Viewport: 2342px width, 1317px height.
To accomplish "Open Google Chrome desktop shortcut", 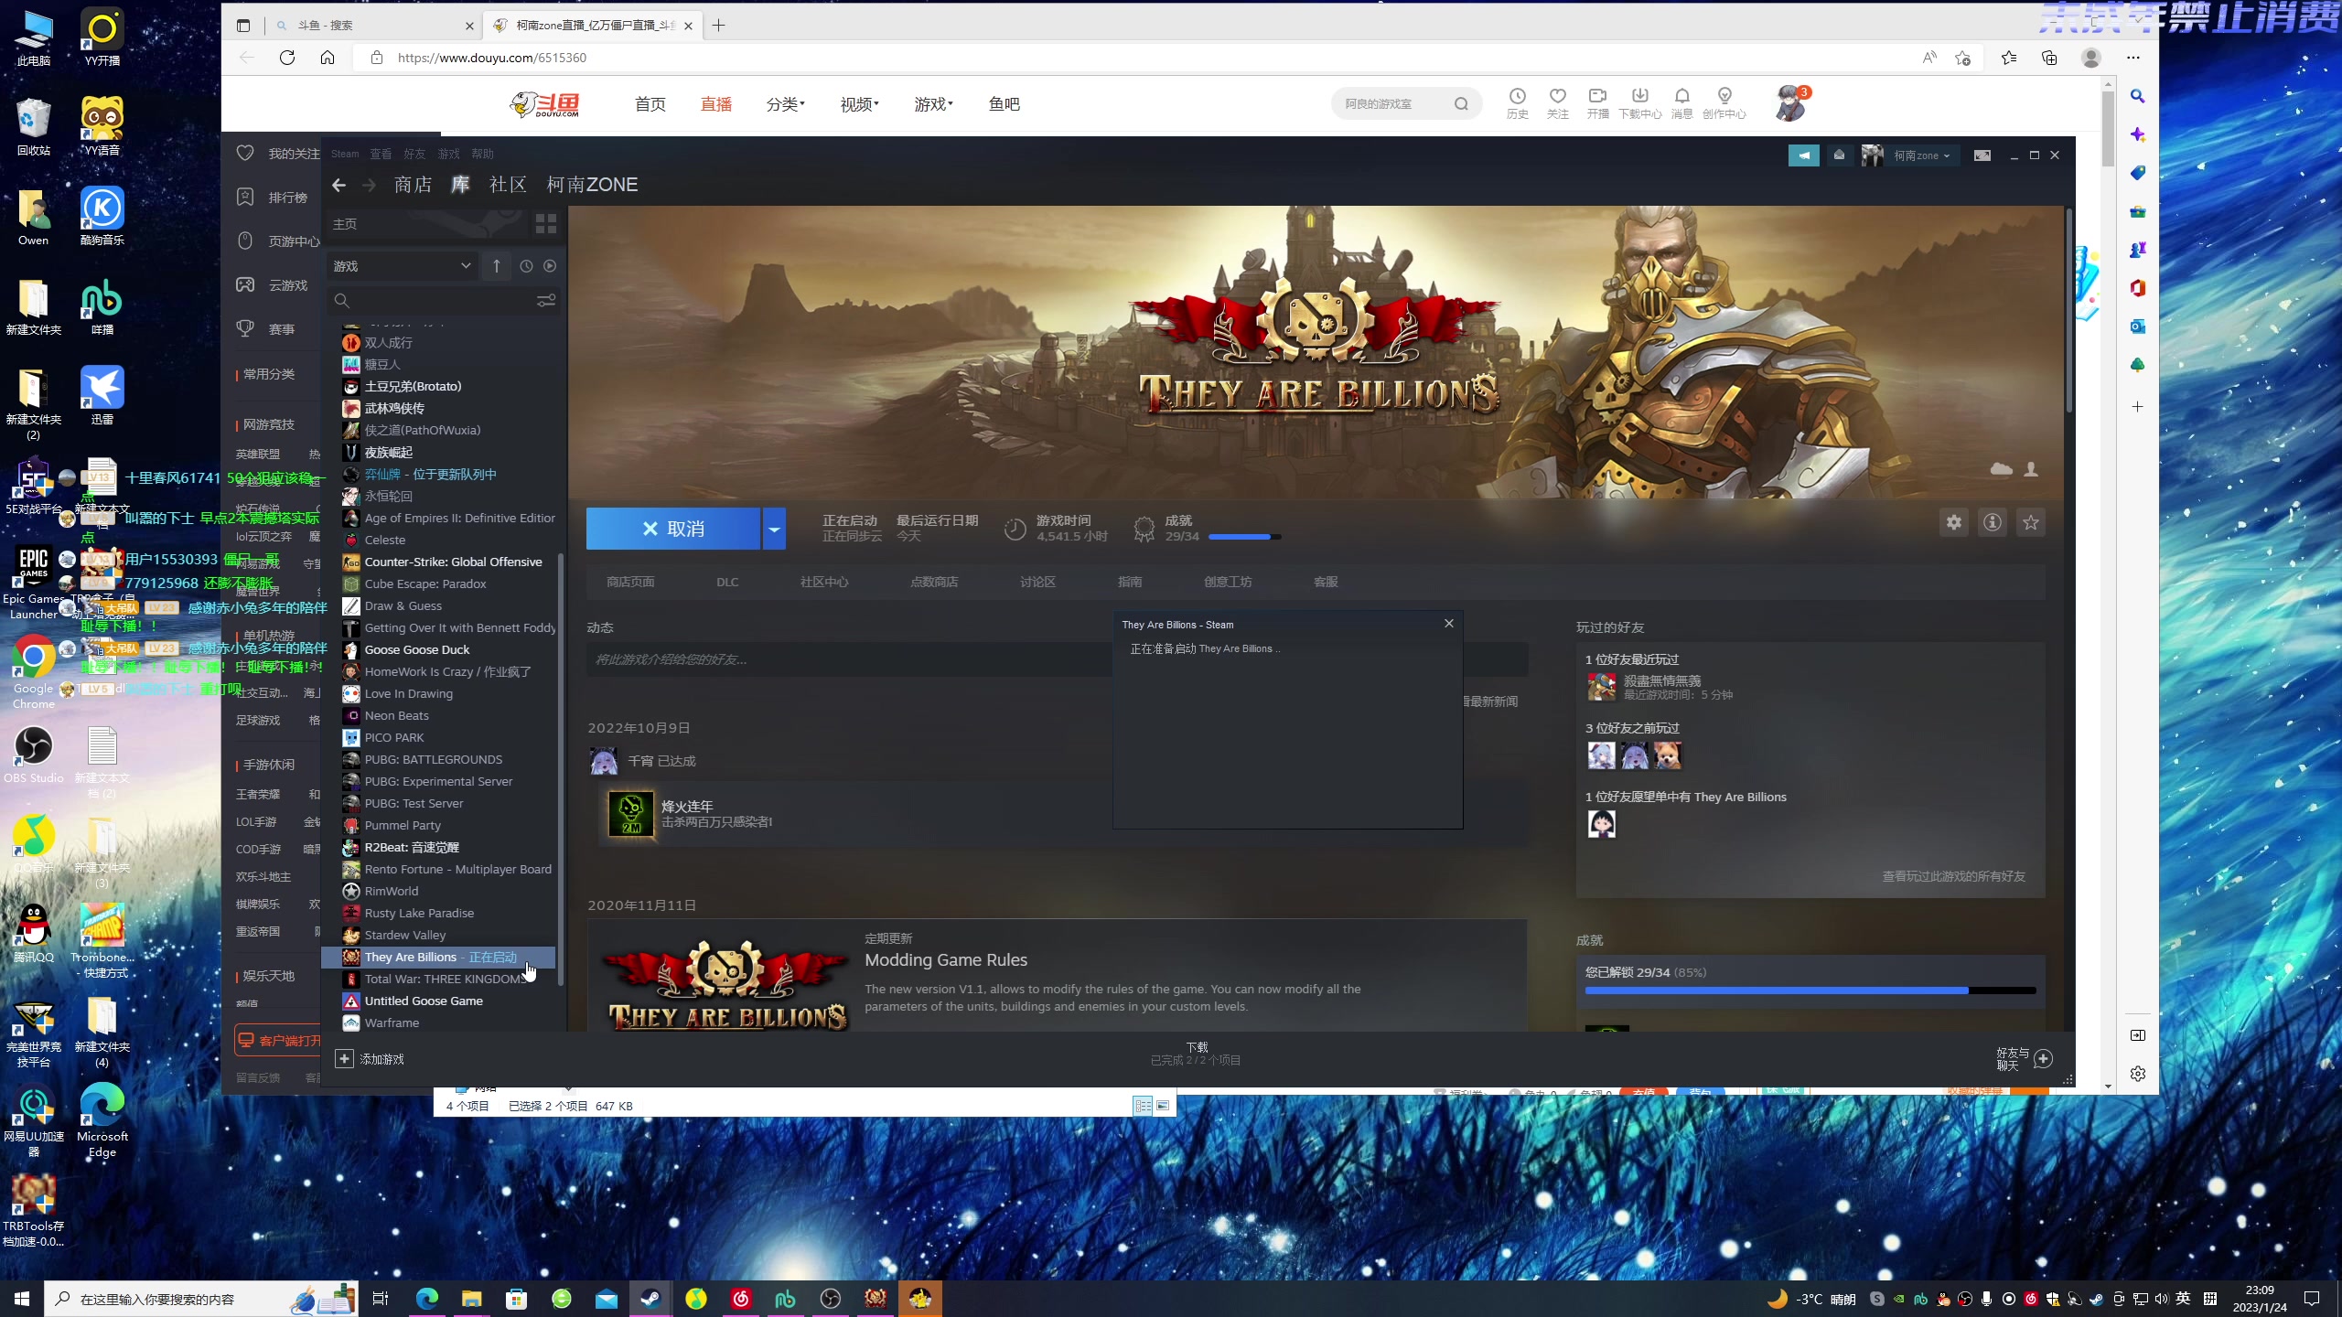I will (x=34, y=672).
